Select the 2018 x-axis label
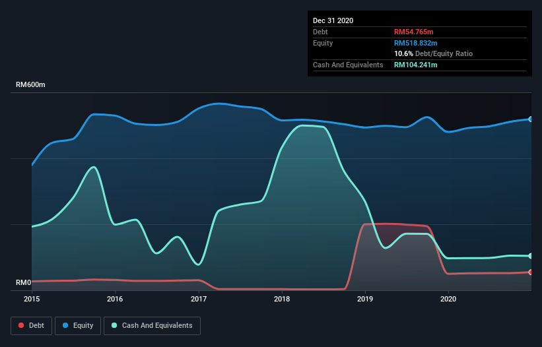 coord(282,299)
